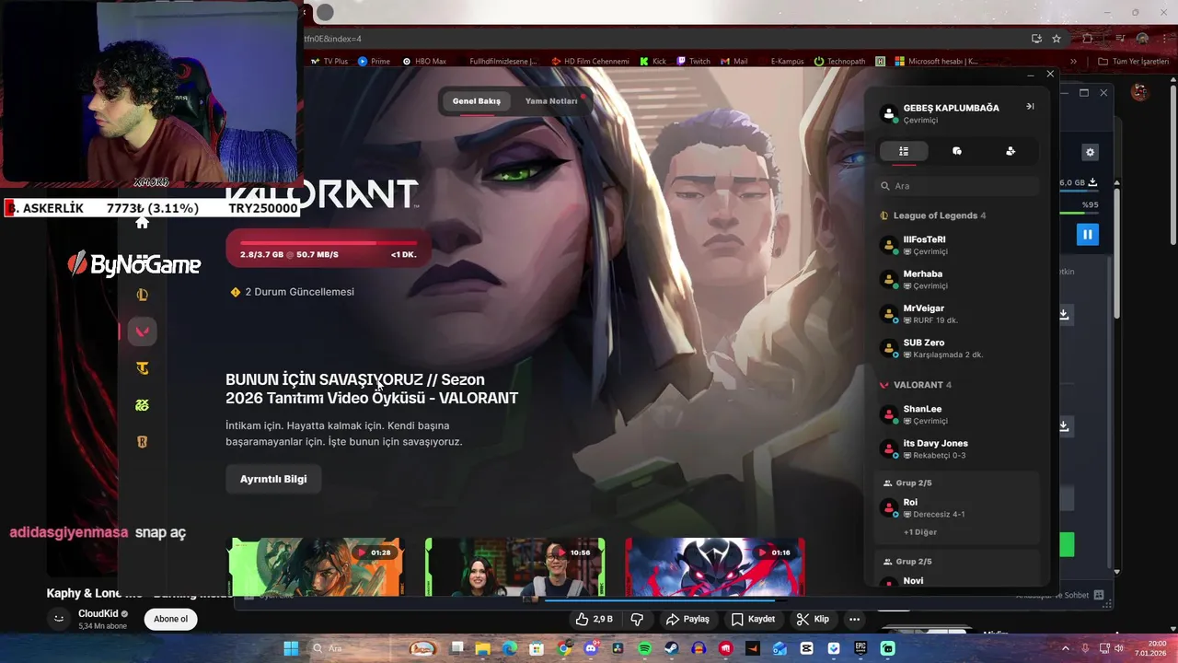
Task: Collapse the friends panel arrow
Action: [1030, 107]
